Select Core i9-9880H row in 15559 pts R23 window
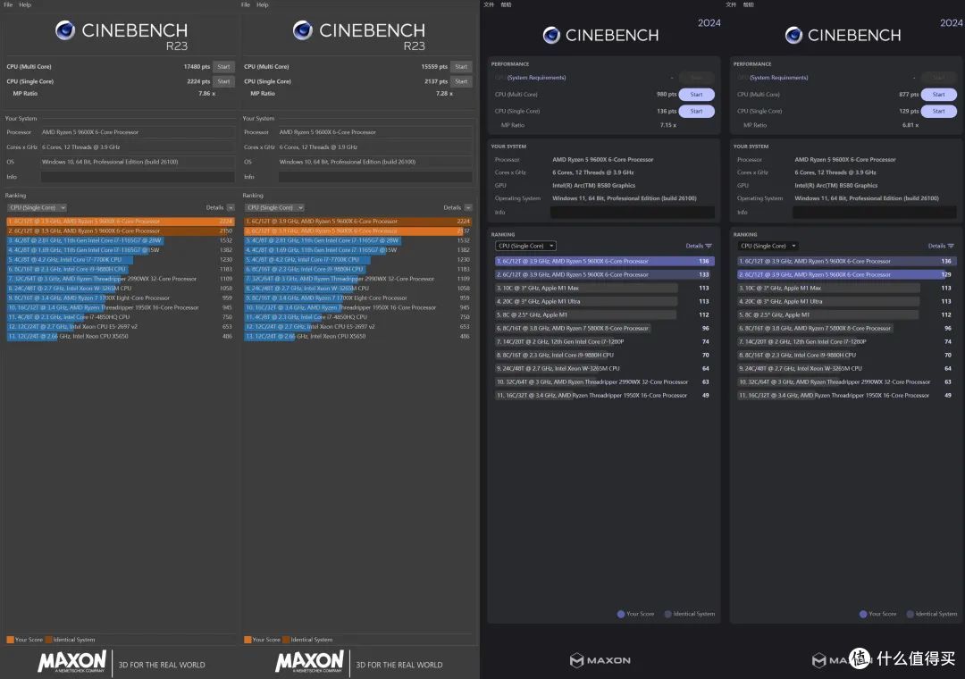 tap(357, 269)
